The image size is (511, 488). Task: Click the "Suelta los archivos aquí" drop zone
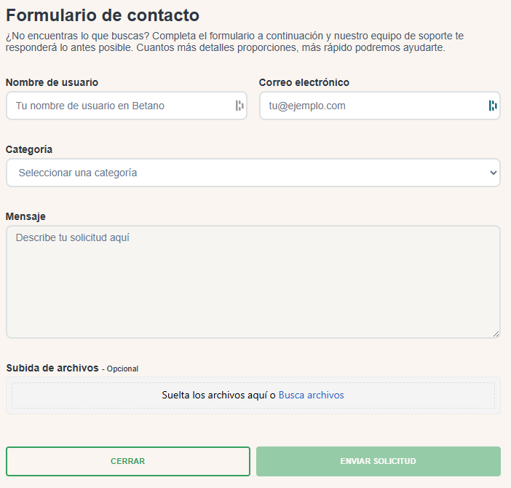pos(218,395)
